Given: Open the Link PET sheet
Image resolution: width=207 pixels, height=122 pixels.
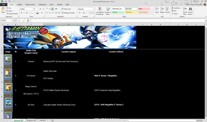Looking at the screenshot, I should [x=42, y=120].
